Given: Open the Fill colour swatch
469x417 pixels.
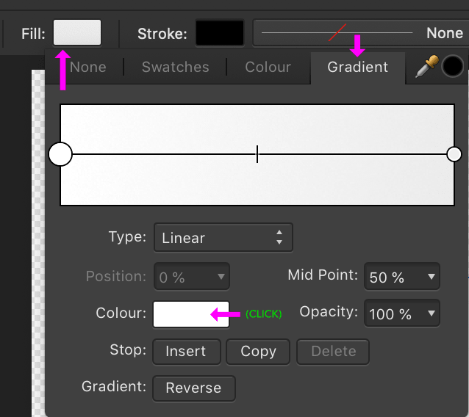Looking at the screenshot, I should click(x=77, y=33).
